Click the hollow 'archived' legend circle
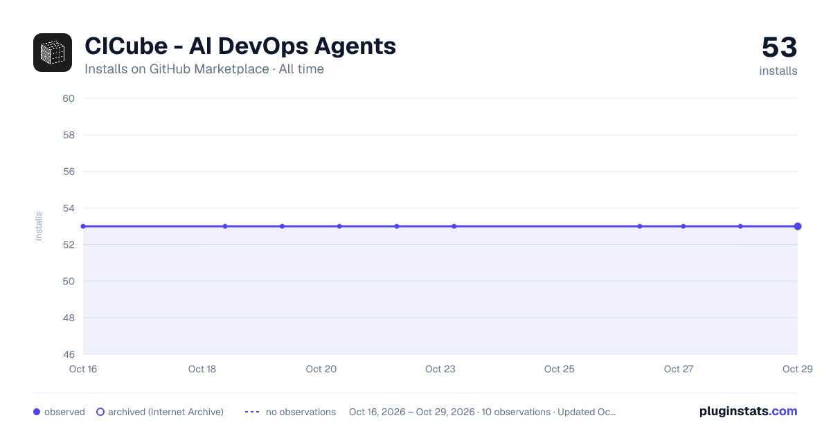The image size is (831, 436). 100,412
